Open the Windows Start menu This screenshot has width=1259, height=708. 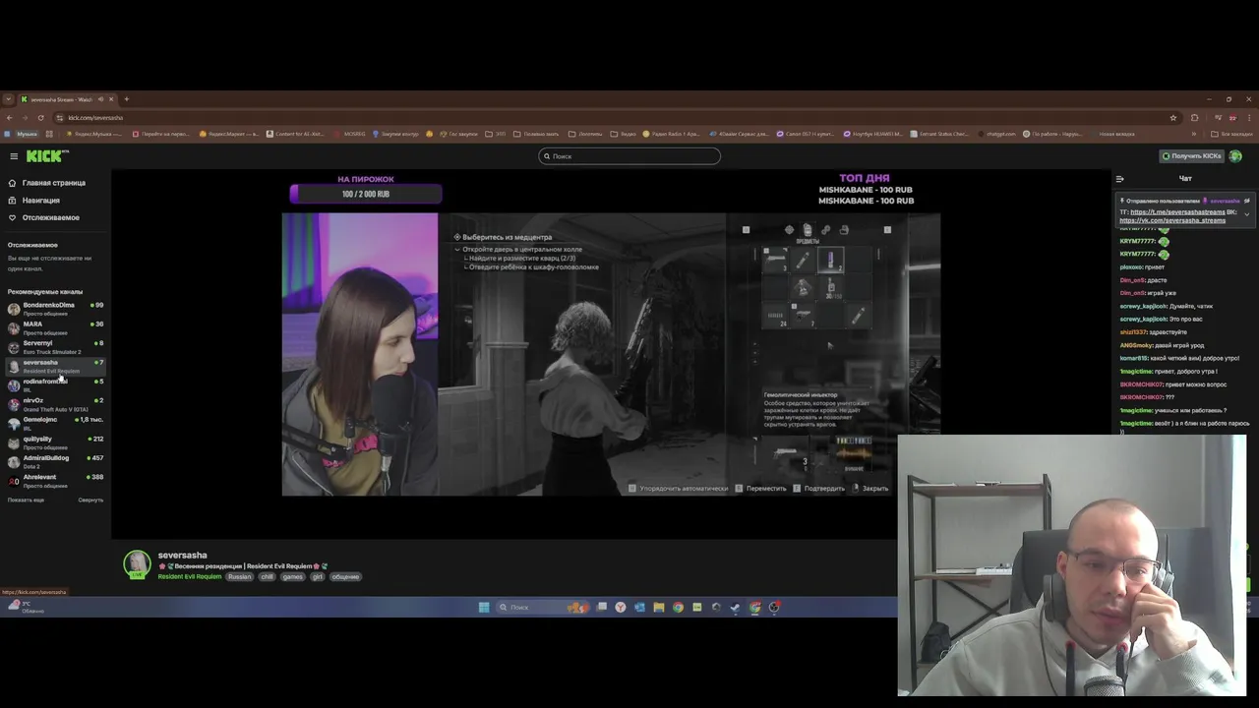point(484,608)
